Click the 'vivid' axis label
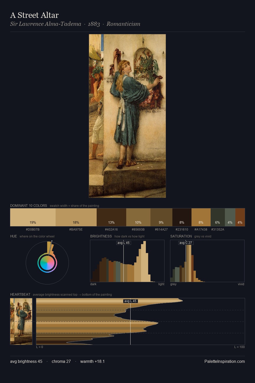This screenshot has height=383, width=255. [241, 284]
